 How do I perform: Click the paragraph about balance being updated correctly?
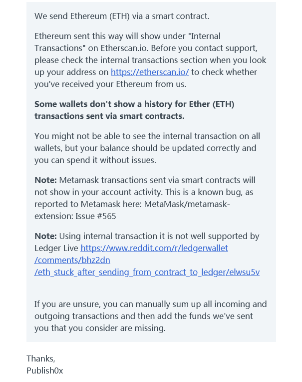pyautogui.click(x=147, y=148)
